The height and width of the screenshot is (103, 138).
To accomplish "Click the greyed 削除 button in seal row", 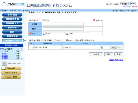I will click(x=119, y=47).
